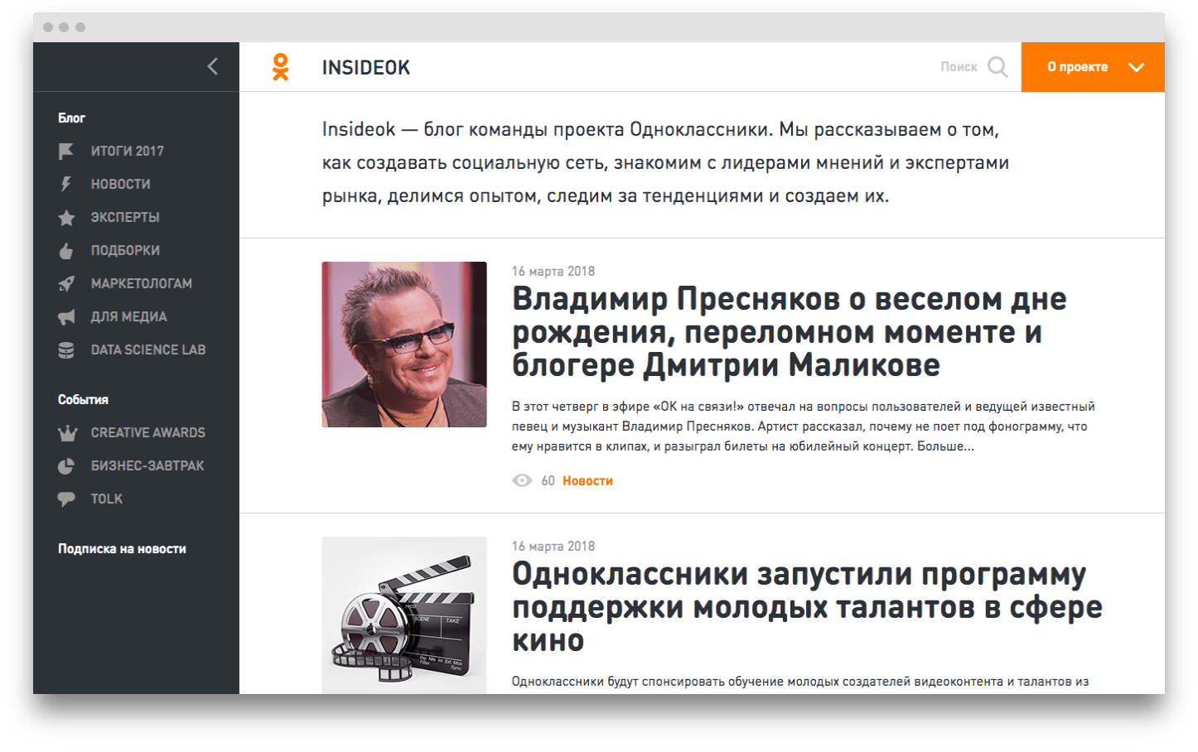The height and width of the screenshot is (752, 1198).
Task: Open the ПОДБОРКИ section
Action: coord(125,250)
